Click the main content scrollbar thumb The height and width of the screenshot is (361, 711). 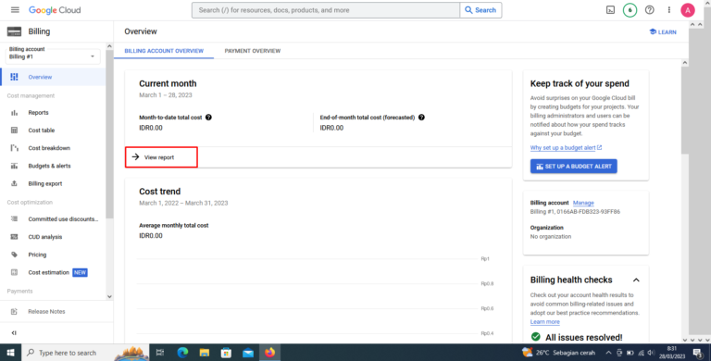click(x=685, y=111)
